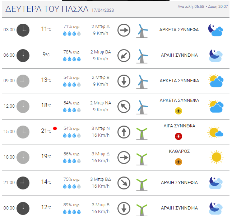Screen dimensions: 232x216
Task: Click the red mosquito icon at 15:00
Action: 178,136
